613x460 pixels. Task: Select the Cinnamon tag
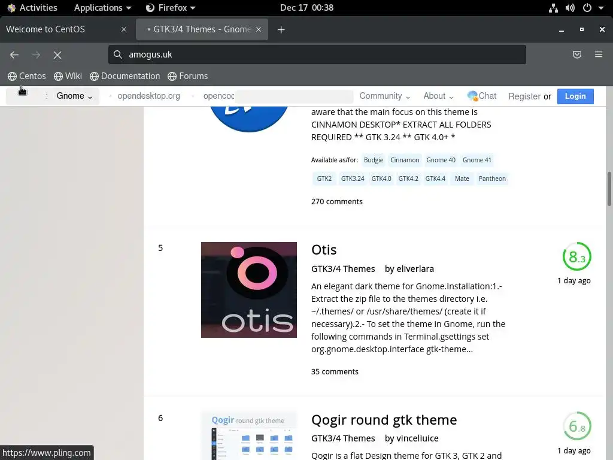(405, 160)
